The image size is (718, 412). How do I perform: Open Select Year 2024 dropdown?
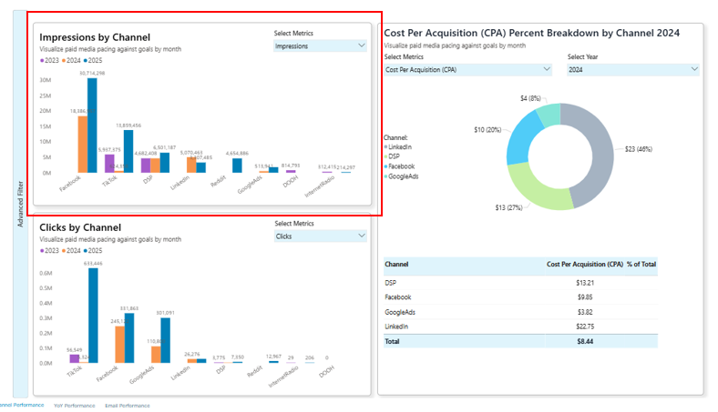632,69
